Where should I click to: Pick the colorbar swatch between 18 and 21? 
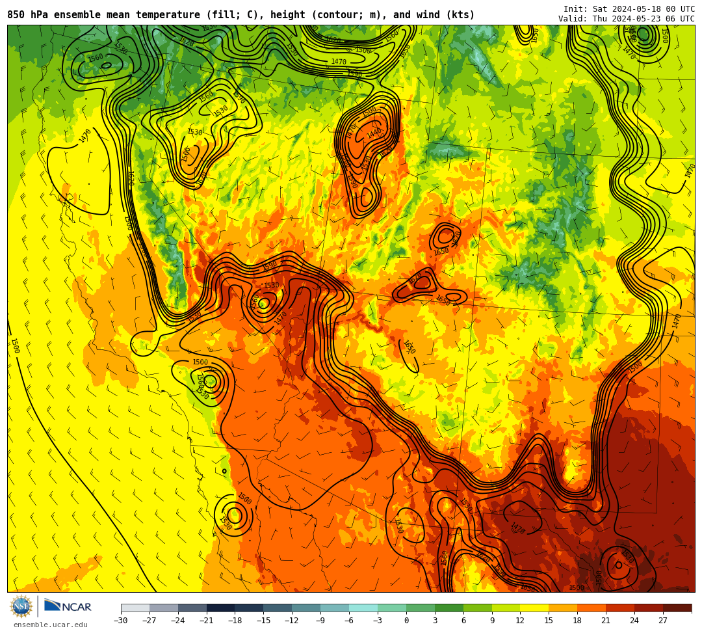pos(592,608)
